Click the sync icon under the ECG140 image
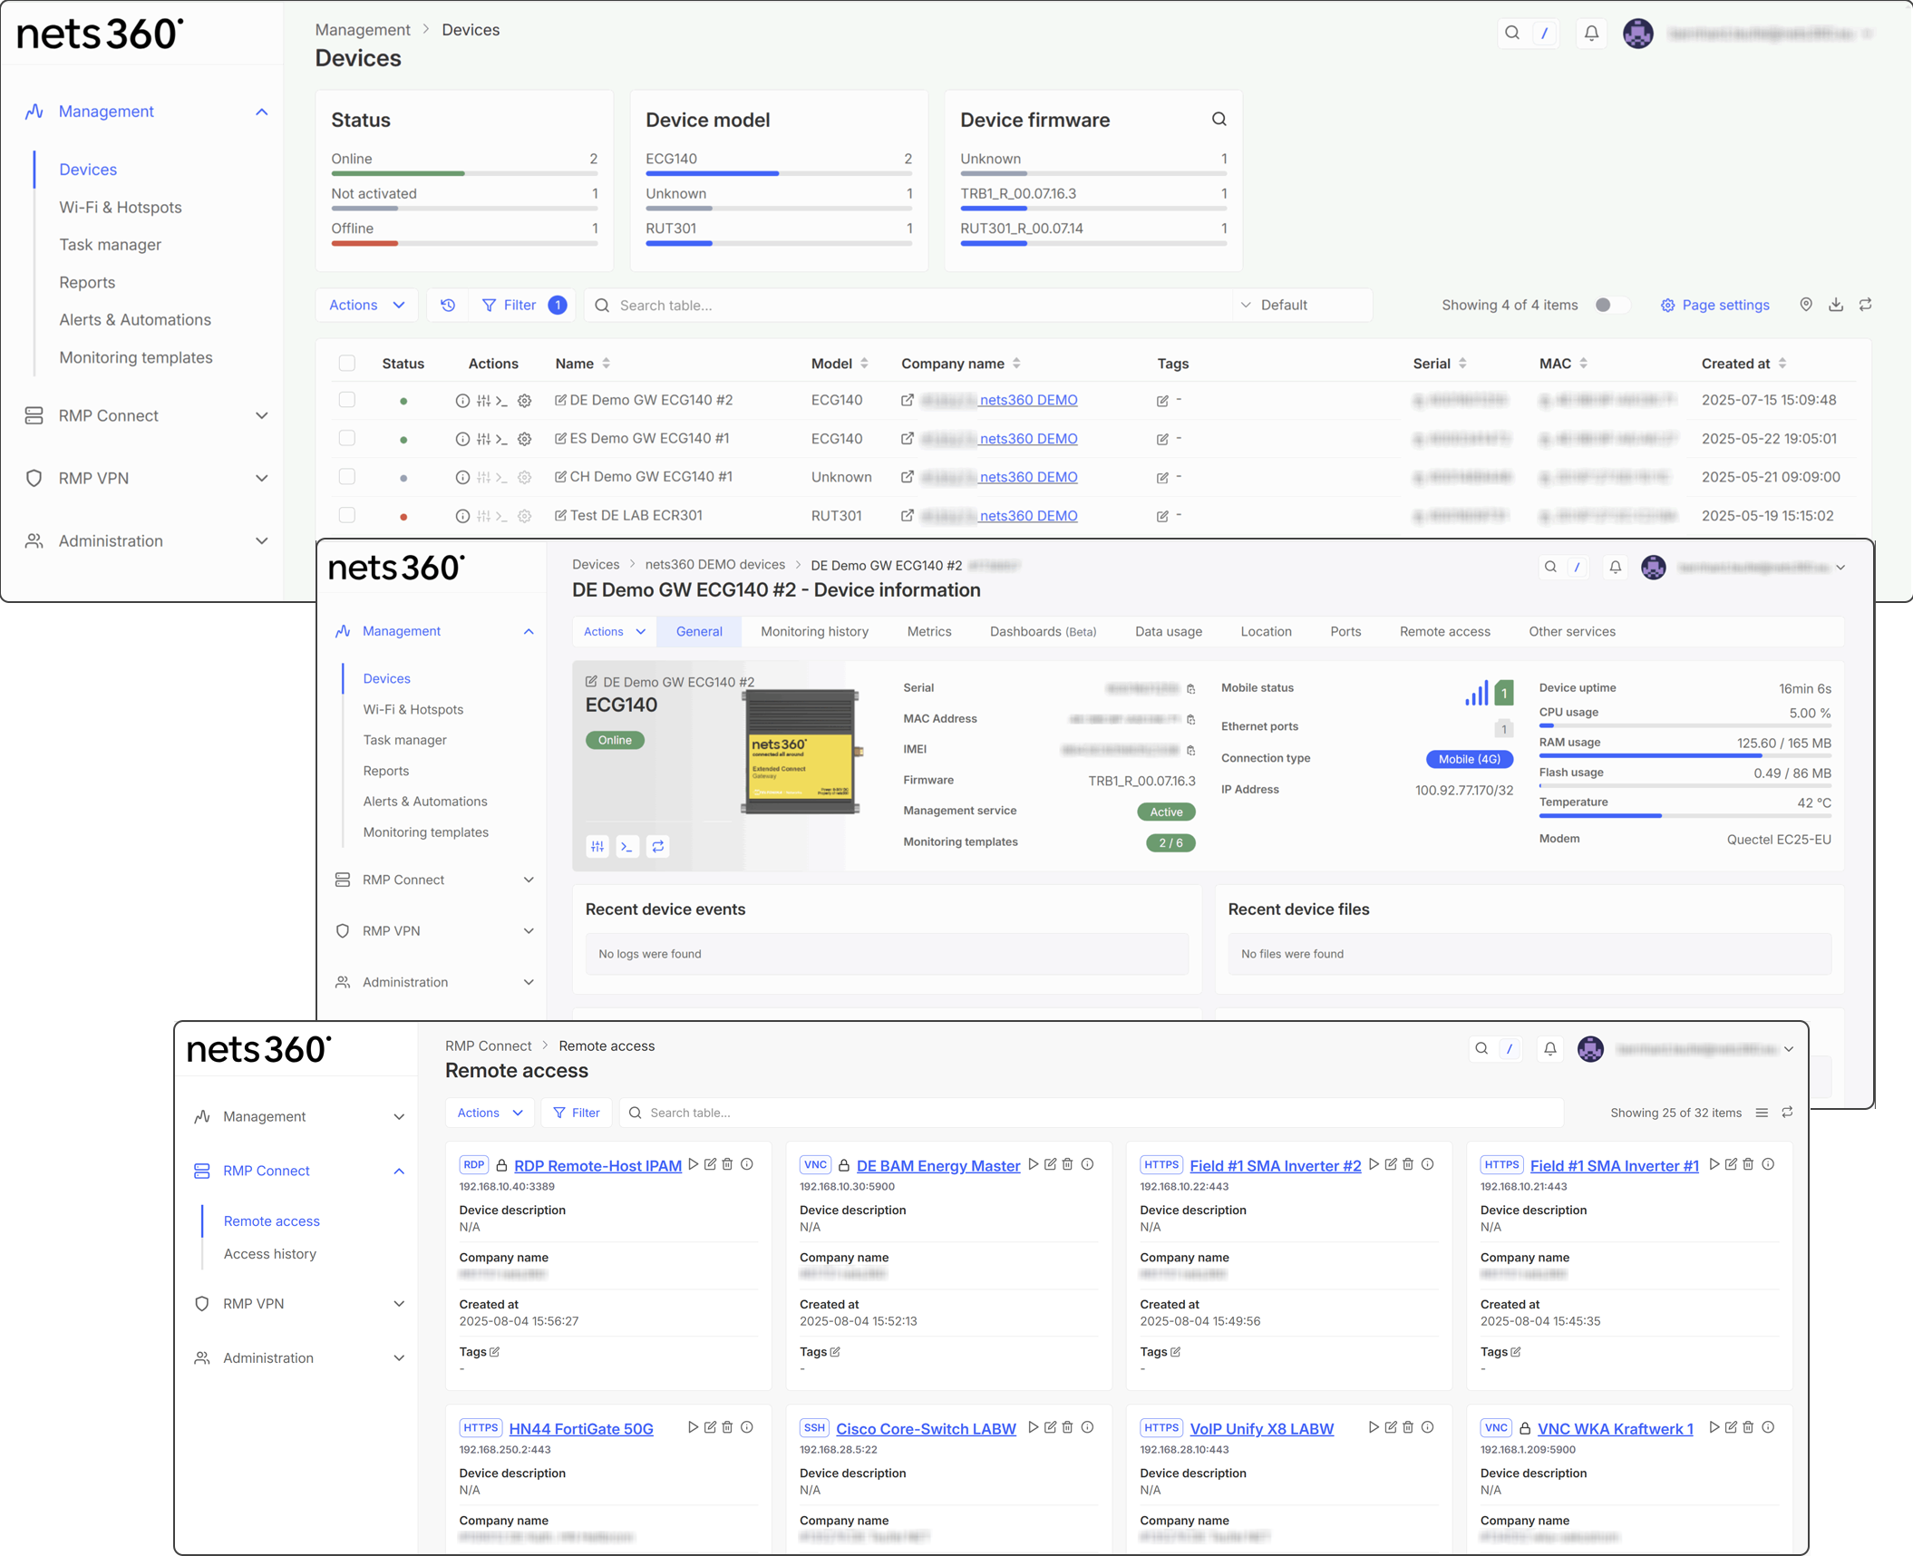The width and height of the screenshot is (1913, 1556). coord(658,846)
